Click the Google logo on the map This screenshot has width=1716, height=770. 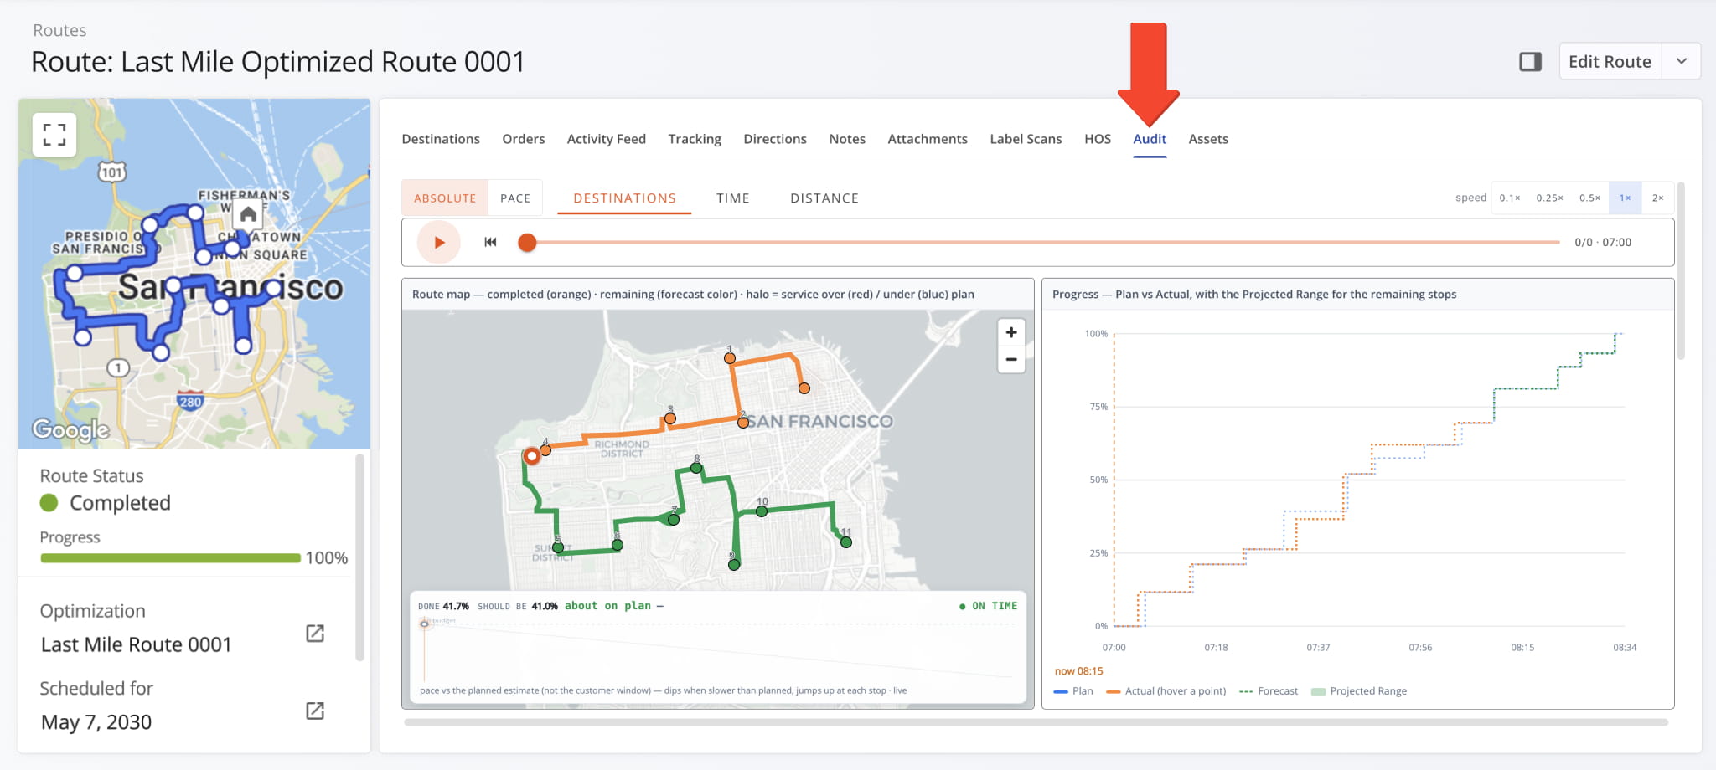point(71,429)
